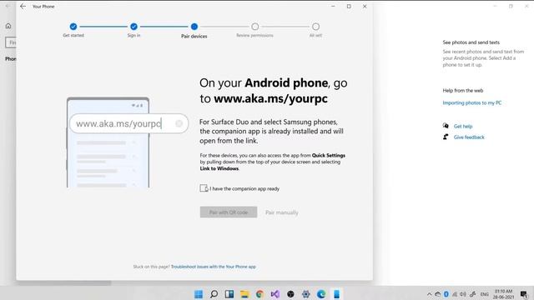
Task: Click the www.aka.ms/yourpc illustrated address field
Action: click(128, 123)
